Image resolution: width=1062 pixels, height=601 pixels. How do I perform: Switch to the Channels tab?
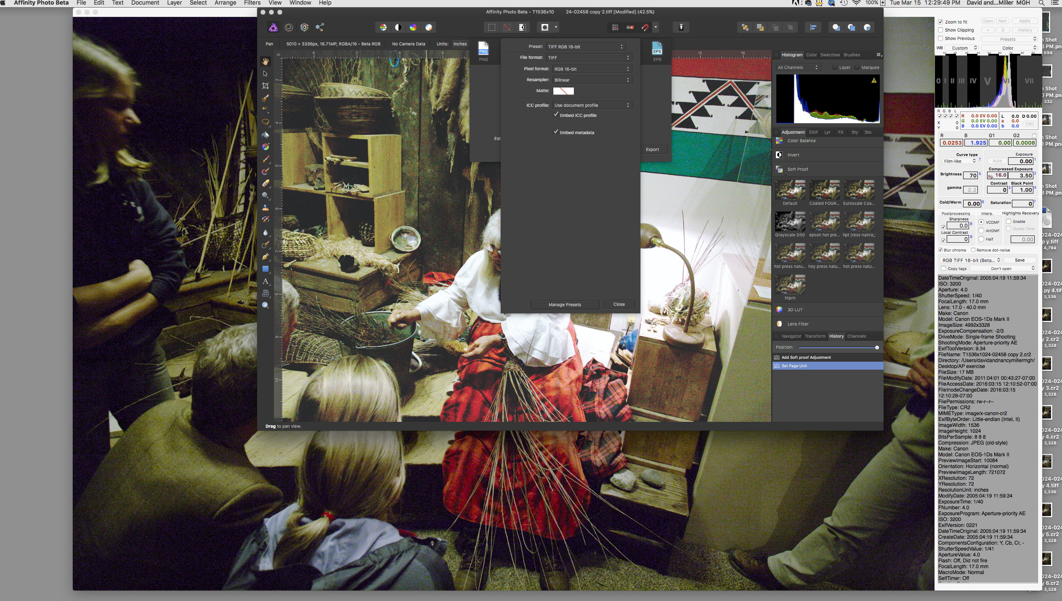tap(856, 336)
